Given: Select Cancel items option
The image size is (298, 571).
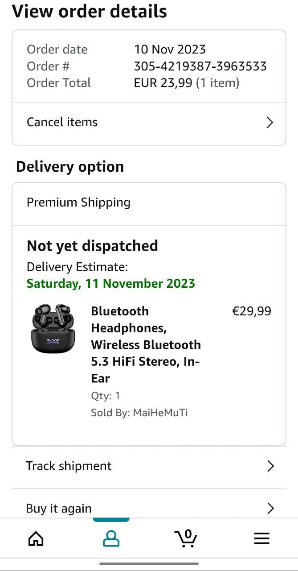Looking at the screenshot, I should click(62, 122).
